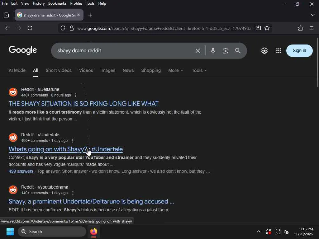Open the Profiles menu

pos(76,3)
